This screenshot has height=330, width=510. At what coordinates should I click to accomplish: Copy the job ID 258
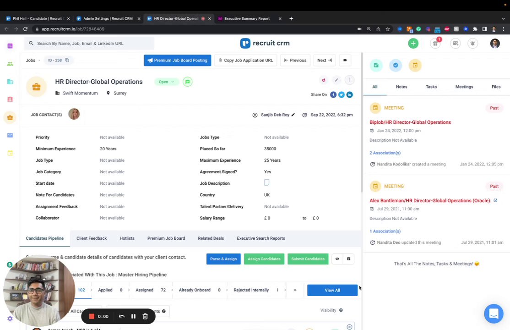(67, 60)
